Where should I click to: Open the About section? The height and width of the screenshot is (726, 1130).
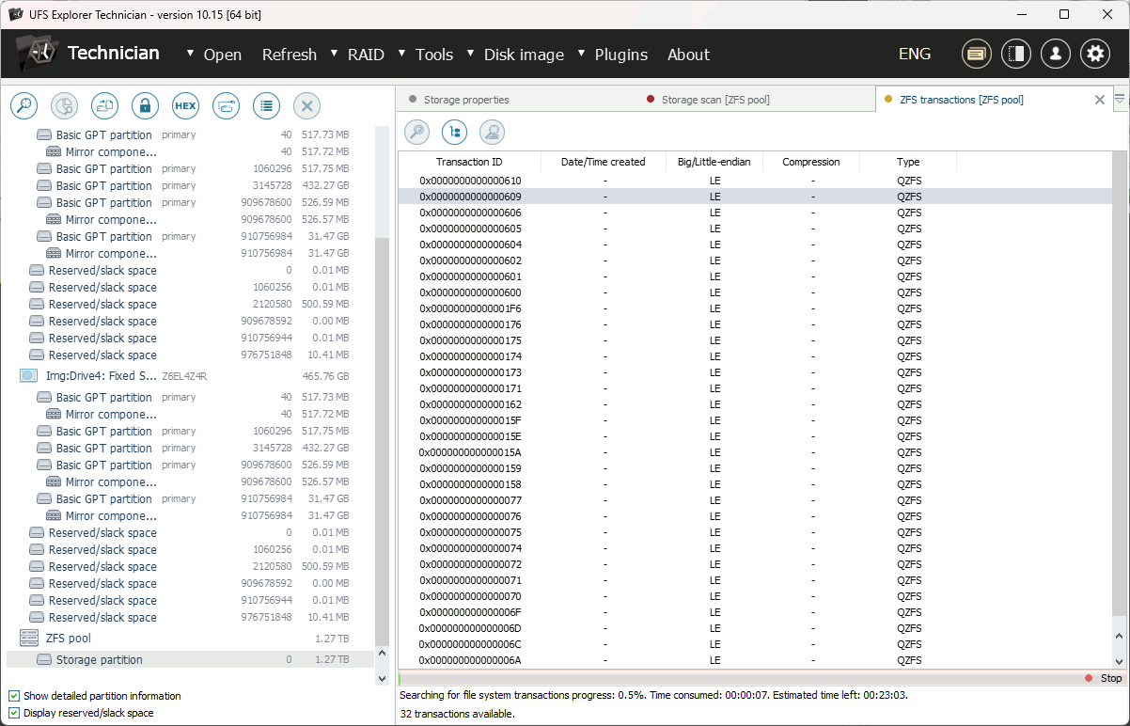click(x=688, y=55)
